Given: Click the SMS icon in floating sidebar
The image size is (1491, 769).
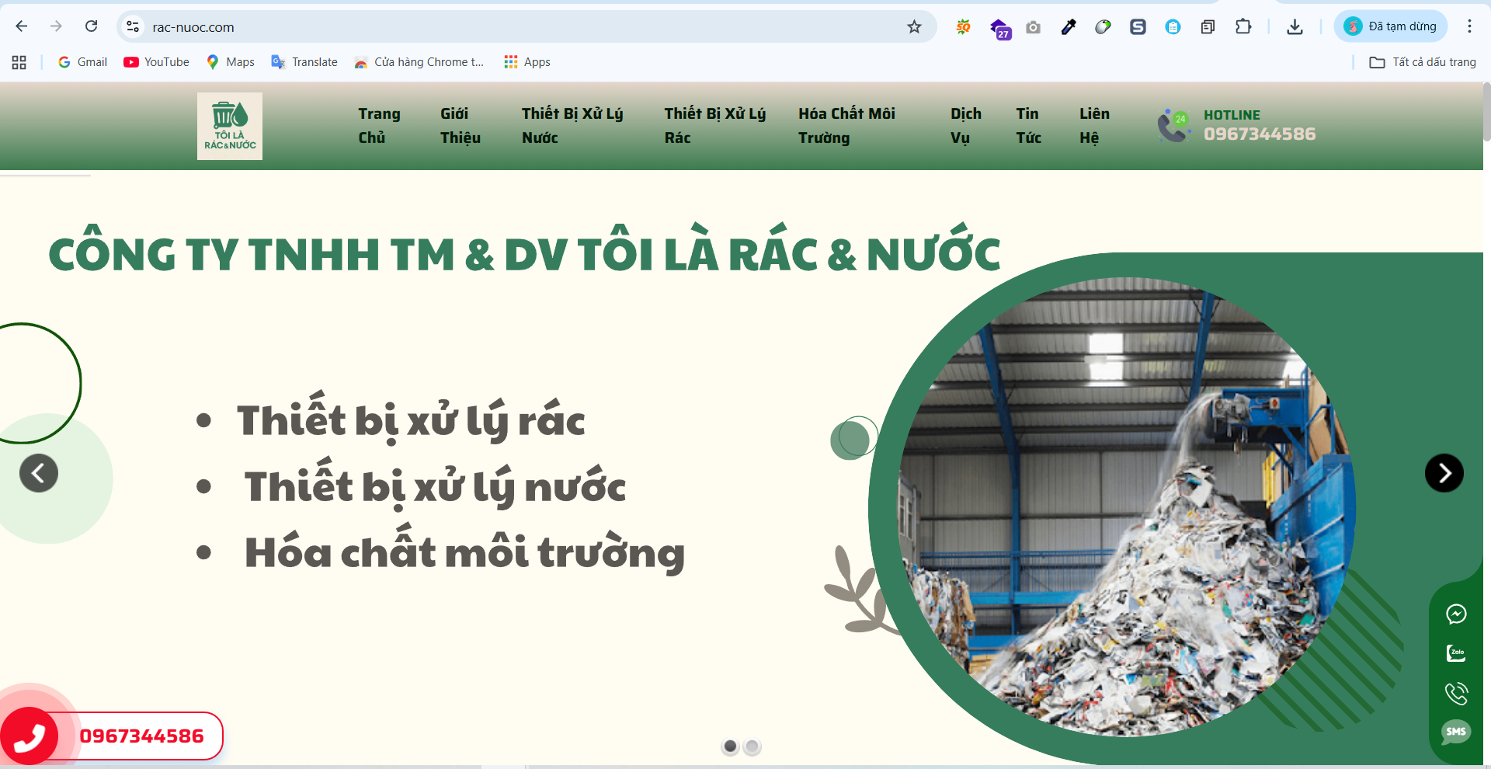Looking at the screenshot, I should coord(1457,732).
